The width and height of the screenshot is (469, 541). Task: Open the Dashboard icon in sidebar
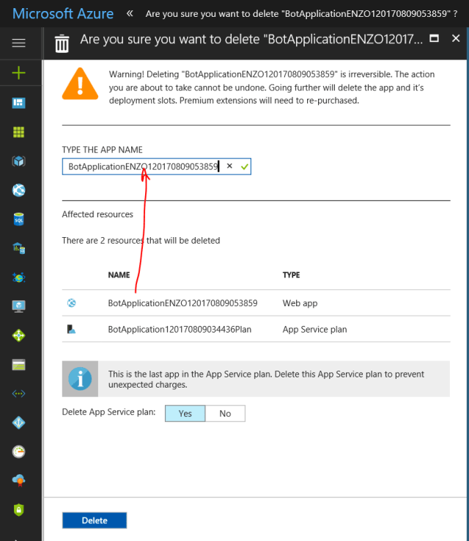point(18,103)
